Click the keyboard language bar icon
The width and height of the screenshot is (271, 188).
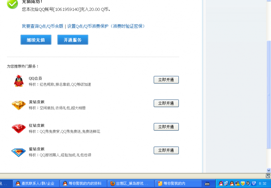click(x=207, y=184)
